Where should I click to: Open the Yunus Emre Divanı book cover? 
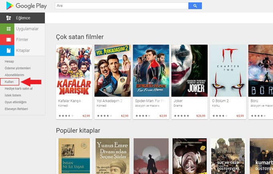click(113, 156)
